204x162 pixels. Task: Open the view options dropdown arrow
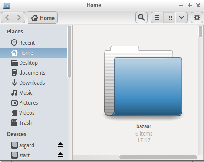(181, 17)
